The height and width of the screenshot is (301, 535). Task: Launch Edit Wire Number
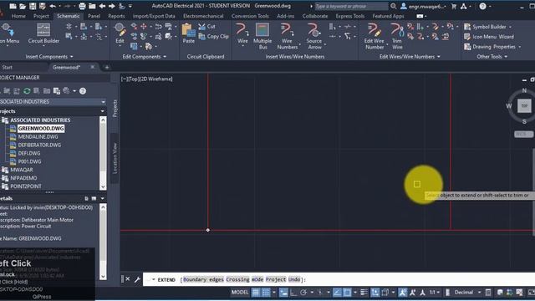tap(374, 36)
